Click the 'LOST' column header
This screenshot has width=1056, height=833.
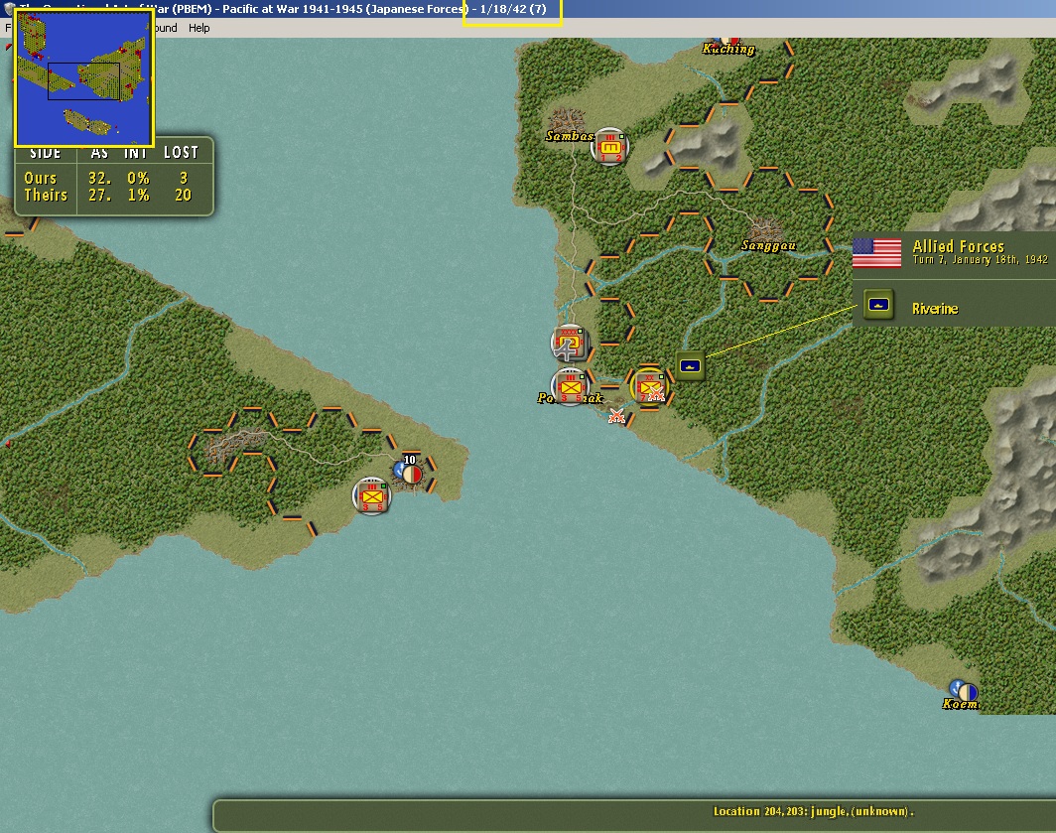click(182, 152)
